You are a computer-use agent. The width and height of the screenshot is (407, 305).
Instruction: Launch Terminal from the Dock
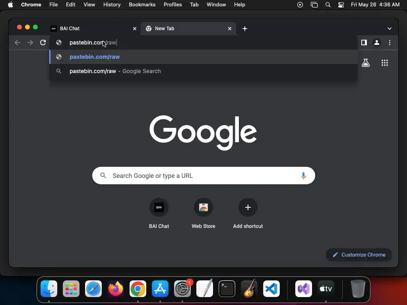(x=227, y=288)
